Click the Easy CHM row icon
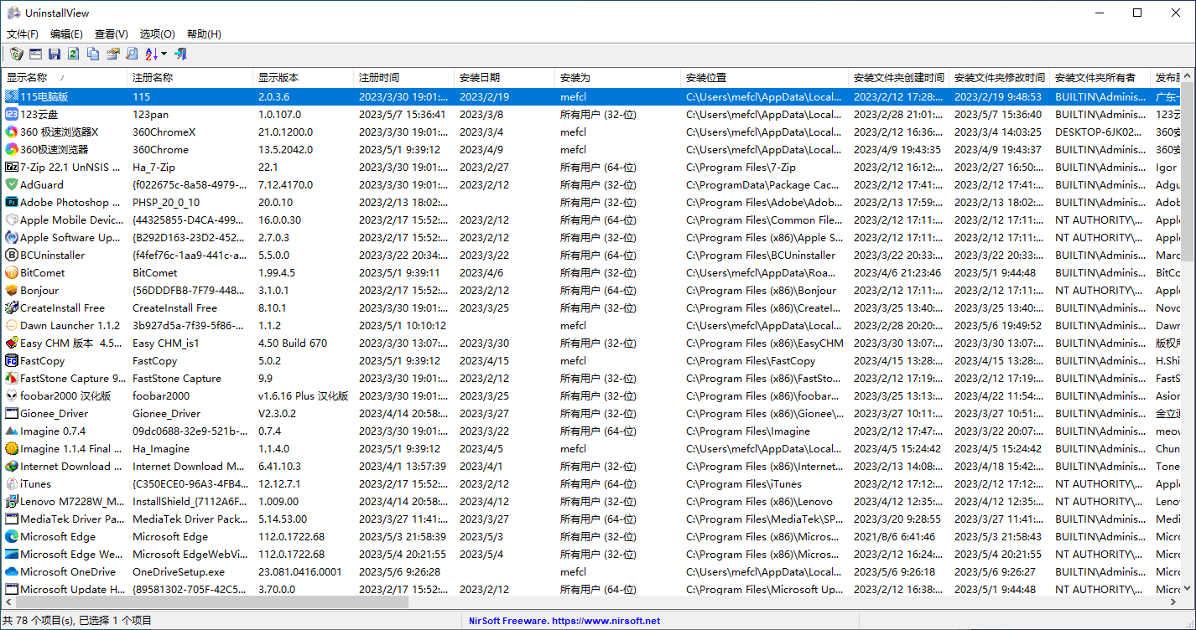Viewport: 1196px width, 630px height. 12,343
